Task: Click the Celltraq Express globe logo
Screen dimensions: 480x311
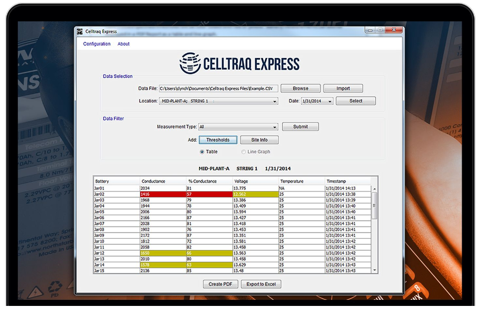Action: pos(190,64)
